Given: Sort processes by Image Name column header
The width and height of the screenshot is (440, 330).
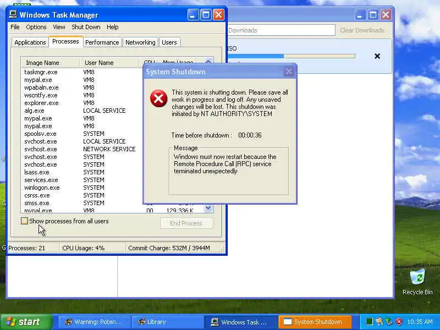Looking at the screenshot, I should click(x=51, y=63).
